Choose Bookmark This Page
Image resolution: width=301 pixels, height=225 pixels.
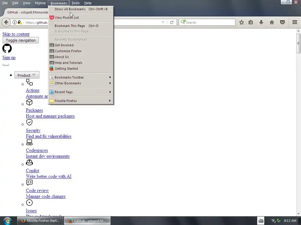[x=81, y=26]
